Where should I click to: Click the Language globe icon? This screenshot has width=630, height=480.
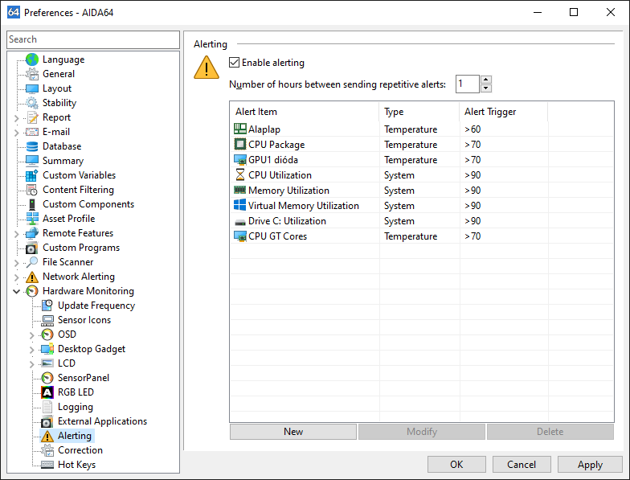32,59
